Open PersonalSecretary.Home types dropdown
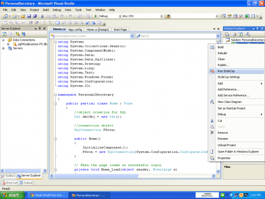 (132, 36)
